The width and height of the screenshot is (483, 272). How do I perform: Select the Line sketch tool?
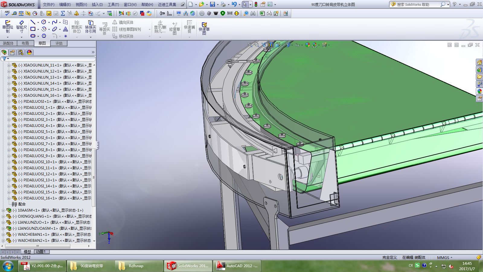pyautogui.click(x=33, y=22)
